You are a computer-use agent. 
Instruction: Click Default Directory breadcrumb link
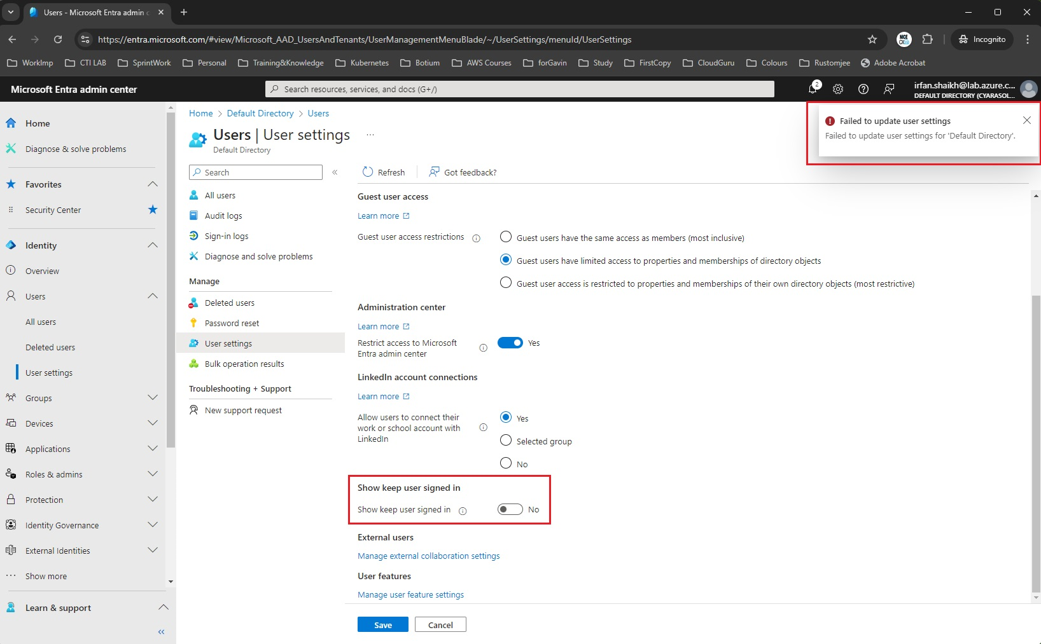pos(260,113)
